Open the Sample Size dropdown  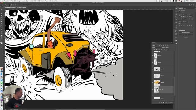pos(27,5)
